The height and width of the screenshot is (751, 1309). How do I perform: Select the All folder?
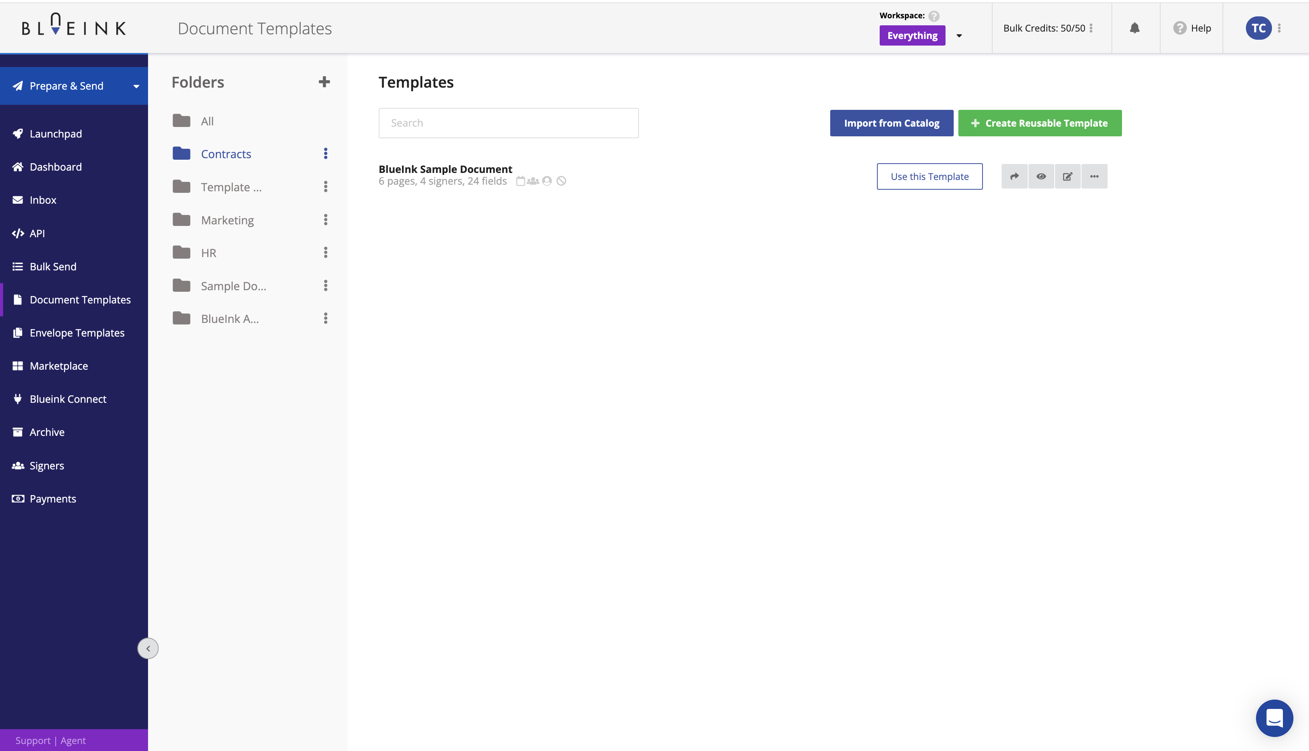[207, 121]
